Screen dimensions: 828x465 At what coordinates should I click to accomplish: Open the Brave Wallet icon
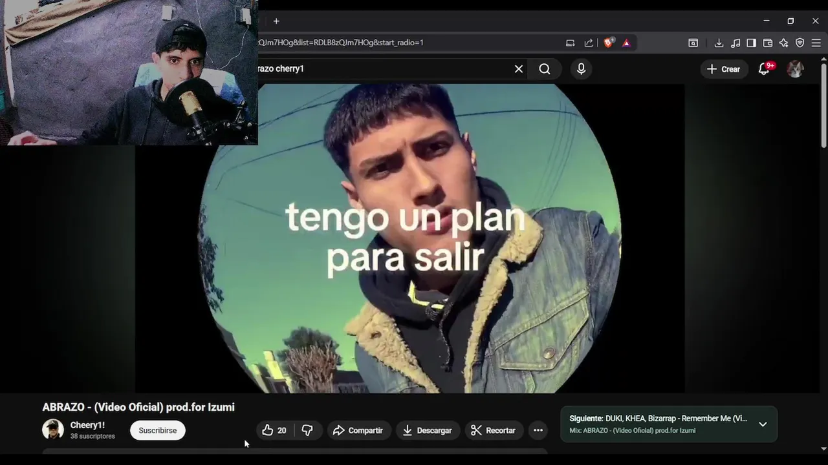(x=768, y=43)
